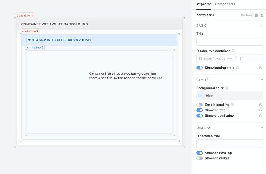This screenshot has width=266, height=174.
Task: Select the Inspector tab
Action: 204,4
